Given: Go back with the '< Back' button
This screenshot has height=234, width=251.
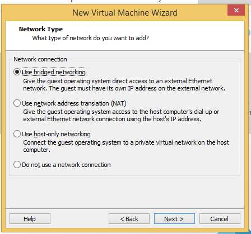Looking at the screenshot, I should click(x=129, y=219).
